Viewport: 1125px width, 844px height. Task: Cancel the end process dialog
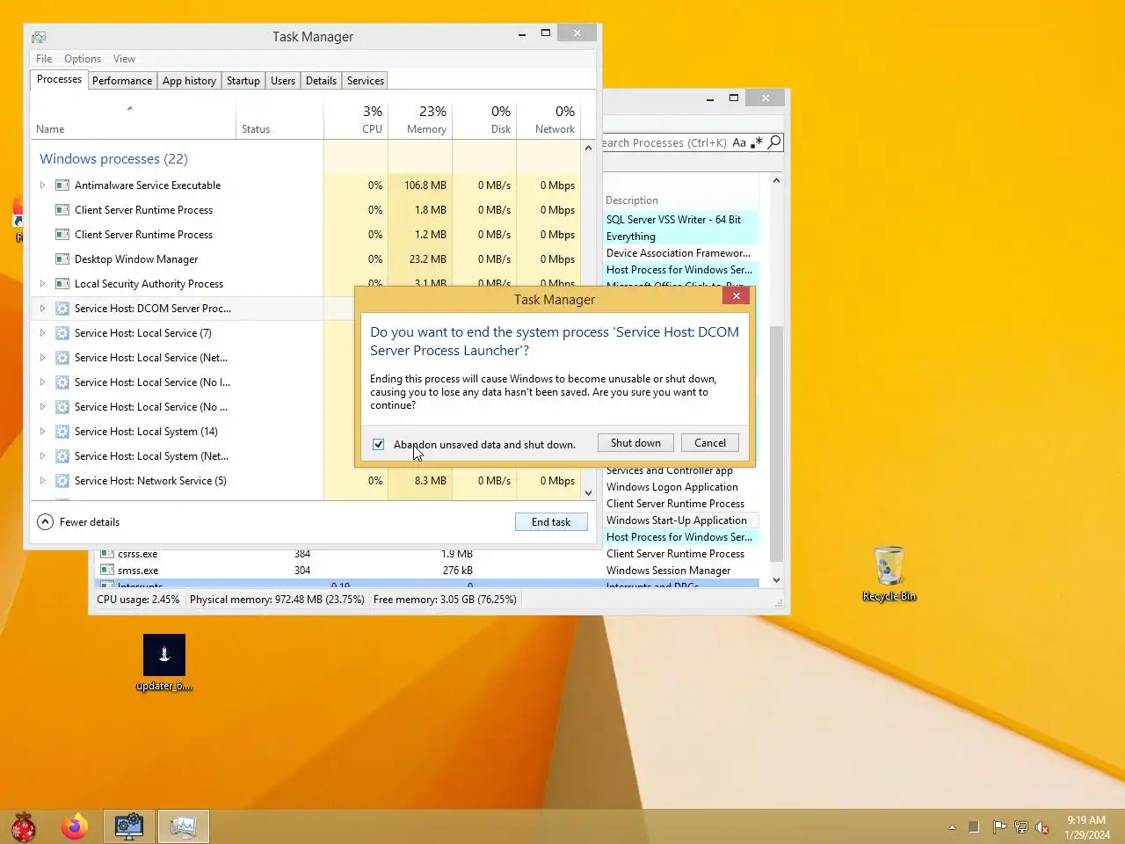(x=710, y=443)
